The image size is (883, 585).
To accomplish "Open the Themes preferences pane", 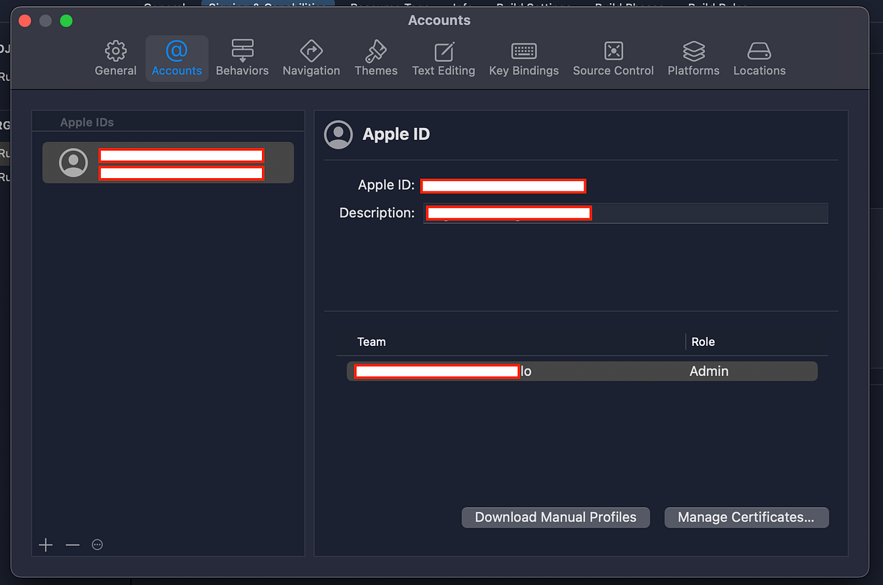I will click(x=376, y=57).
